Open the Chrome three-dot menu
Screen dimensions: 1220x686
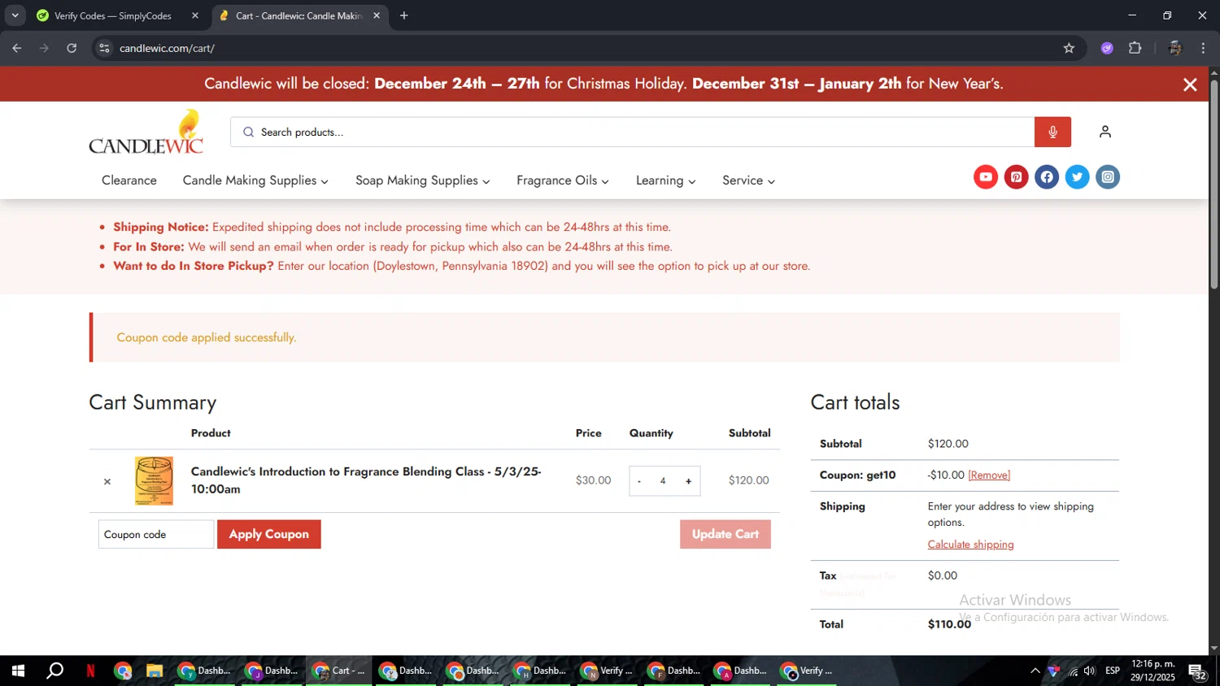click(x=1203, y=48)
